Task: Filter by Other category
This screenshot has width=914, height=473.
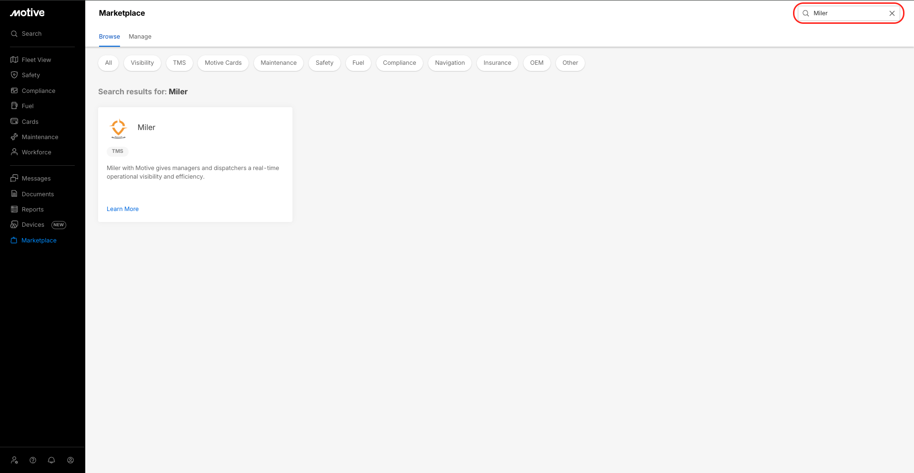Action: [x=570, y=63]
